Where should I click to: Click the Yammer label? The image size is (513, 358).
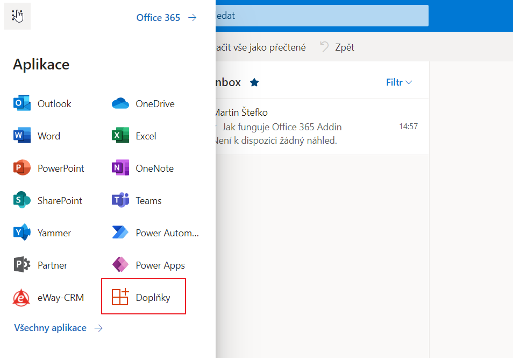pyautogui.click(x=54, y=233)
